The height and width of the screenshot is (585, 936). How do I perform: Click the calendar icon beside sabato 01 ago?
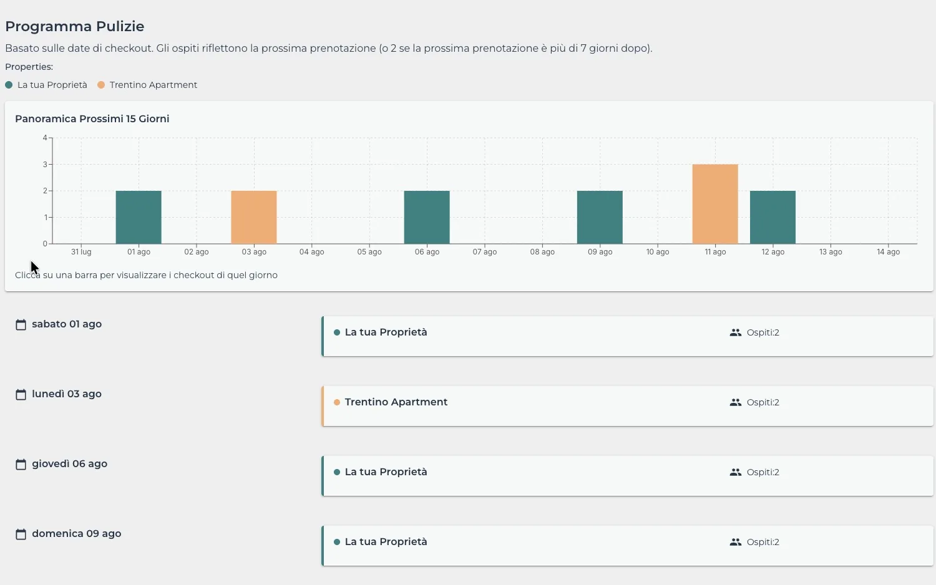tap(21, 325)
